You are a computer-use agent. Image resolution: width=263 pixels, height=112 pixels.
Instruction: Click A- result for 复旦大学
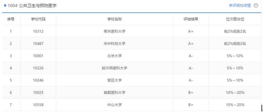coord(191,80)
